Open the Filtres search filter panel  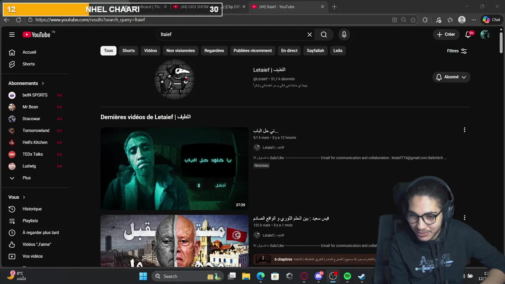tap(457, 51)
